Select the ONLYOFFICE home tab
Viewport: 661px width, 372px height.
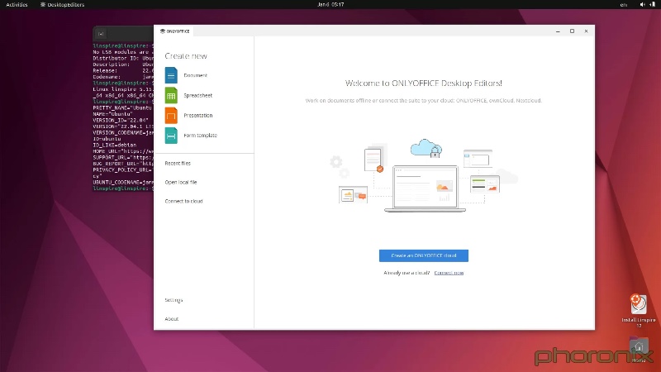pos(175,31)
